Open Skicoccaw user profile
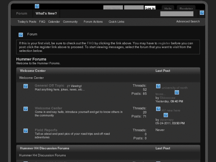216x162 pixels. (x=168, y=98)
